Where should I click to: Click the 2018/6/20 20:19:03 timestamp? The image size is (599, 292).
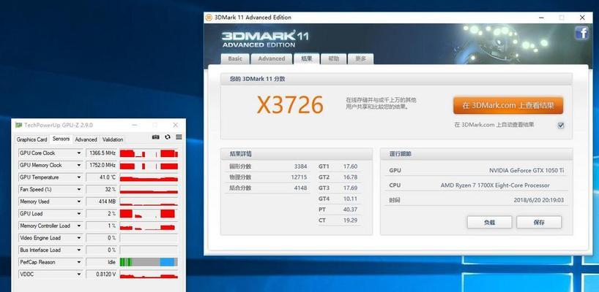539,200
